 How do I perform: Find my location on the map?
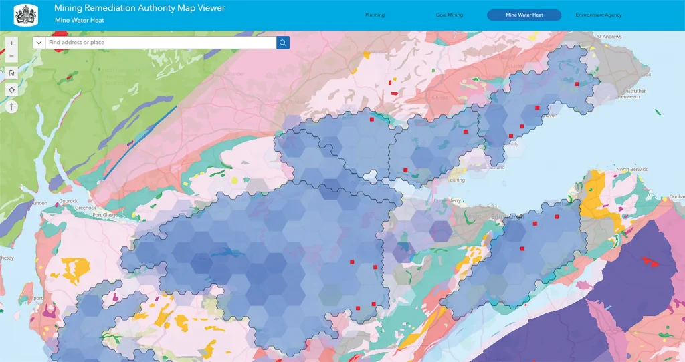click(12, 89)
